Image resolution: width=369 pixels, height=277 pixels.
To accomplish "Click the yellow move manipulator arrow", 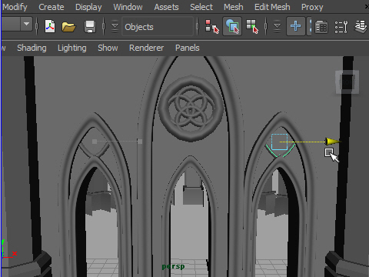I will pos(333,142).
